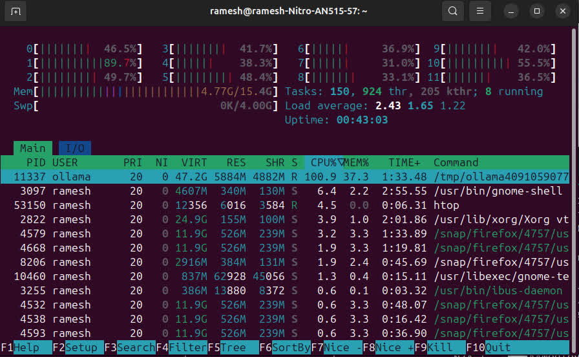Select the firefox process row 4593
Image resolution: width=579 pixels, height=357 pixels.
point(285,333)
